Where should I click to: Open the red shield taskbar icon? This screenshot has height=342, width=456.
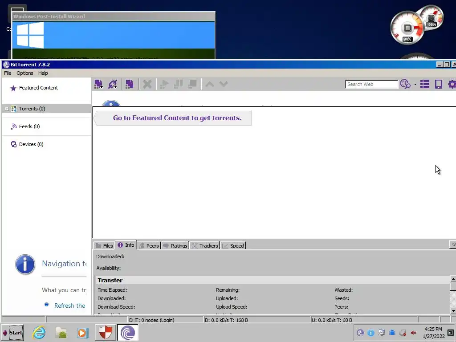coord(105,333)
